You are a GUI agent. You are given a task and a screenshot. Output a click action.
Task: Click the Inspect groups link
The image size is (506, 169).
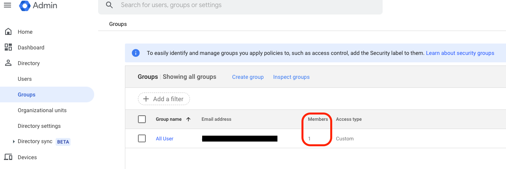[291, 77]
